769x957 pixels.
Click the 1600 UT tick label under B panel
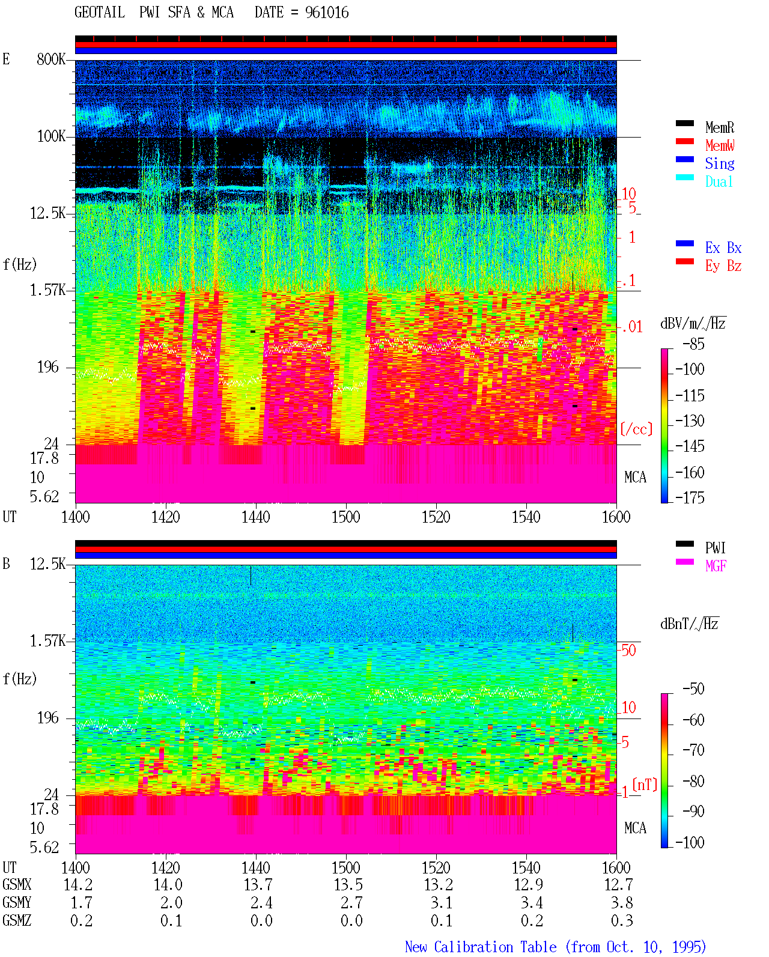616,868
